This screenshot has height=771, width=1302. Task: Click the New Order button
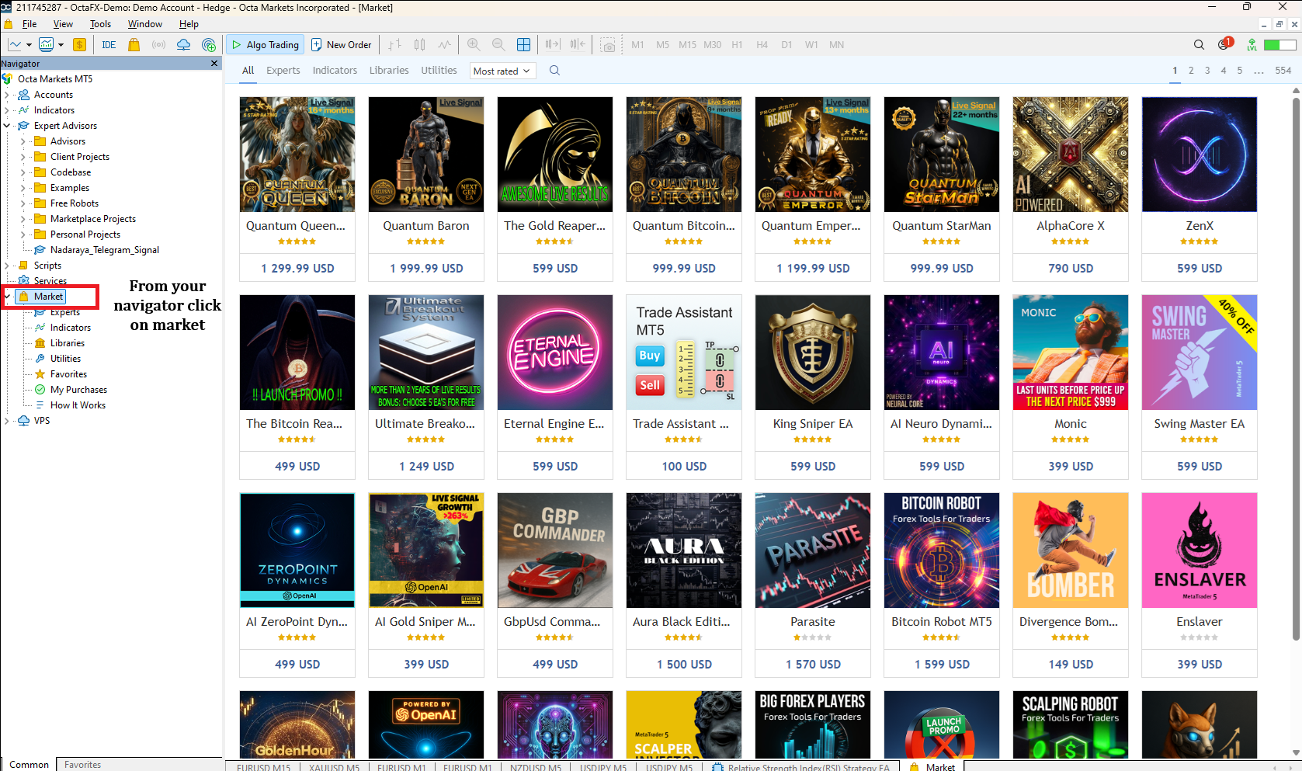click(x=342, y=44)
